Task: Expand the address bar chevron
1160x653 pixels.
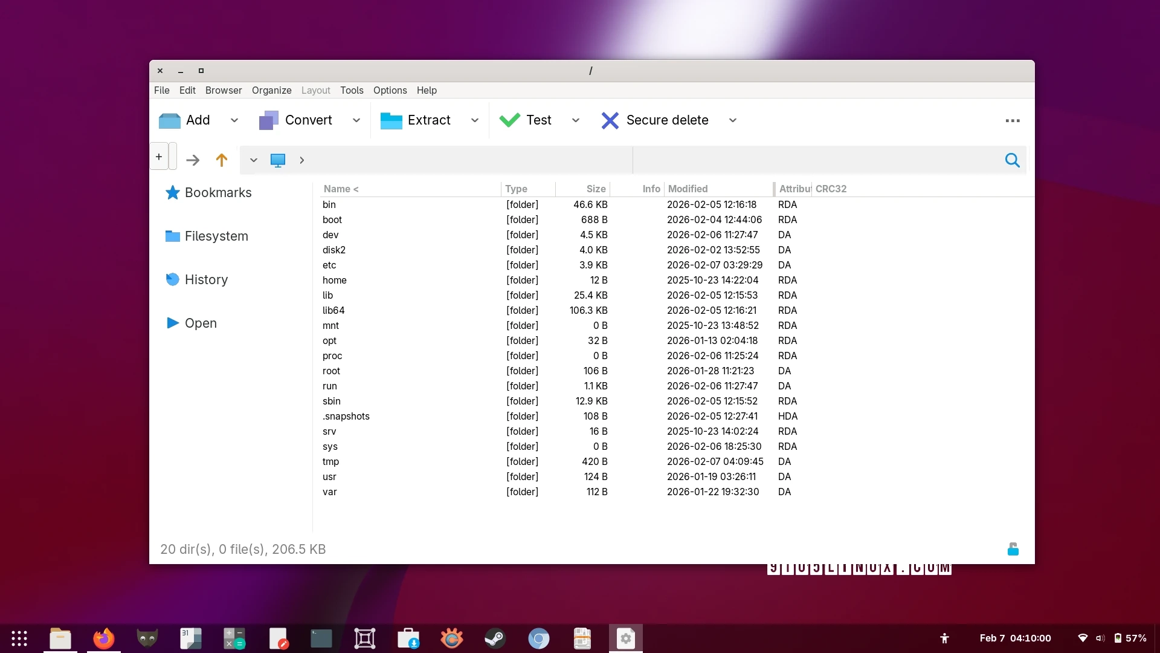Action: click(253, 160)
